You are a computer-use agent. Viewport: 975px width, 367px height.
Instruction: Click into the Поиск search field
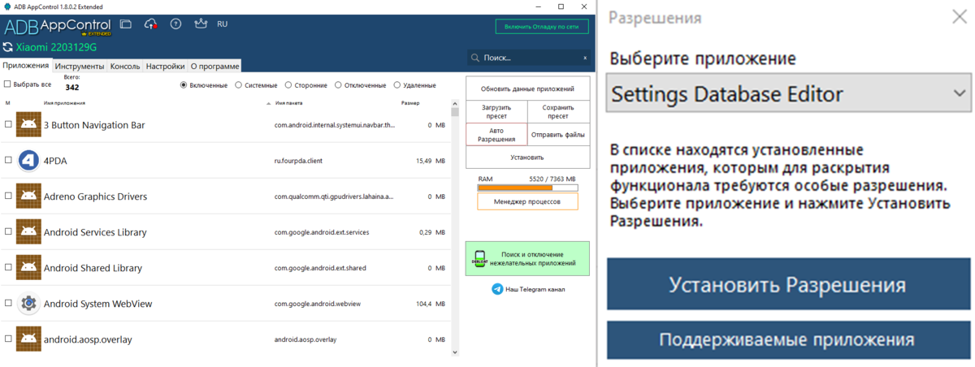pyautogui.click(x=528, y=58)
